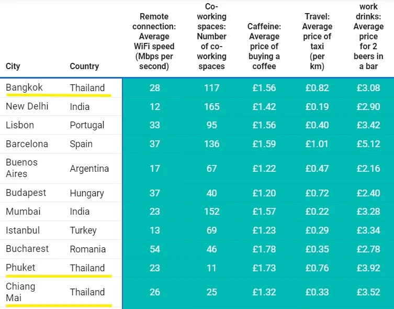The height and width of the screenshot is (309, 394).
Task: Click the New Delhi city name
Action: (27, 106)
